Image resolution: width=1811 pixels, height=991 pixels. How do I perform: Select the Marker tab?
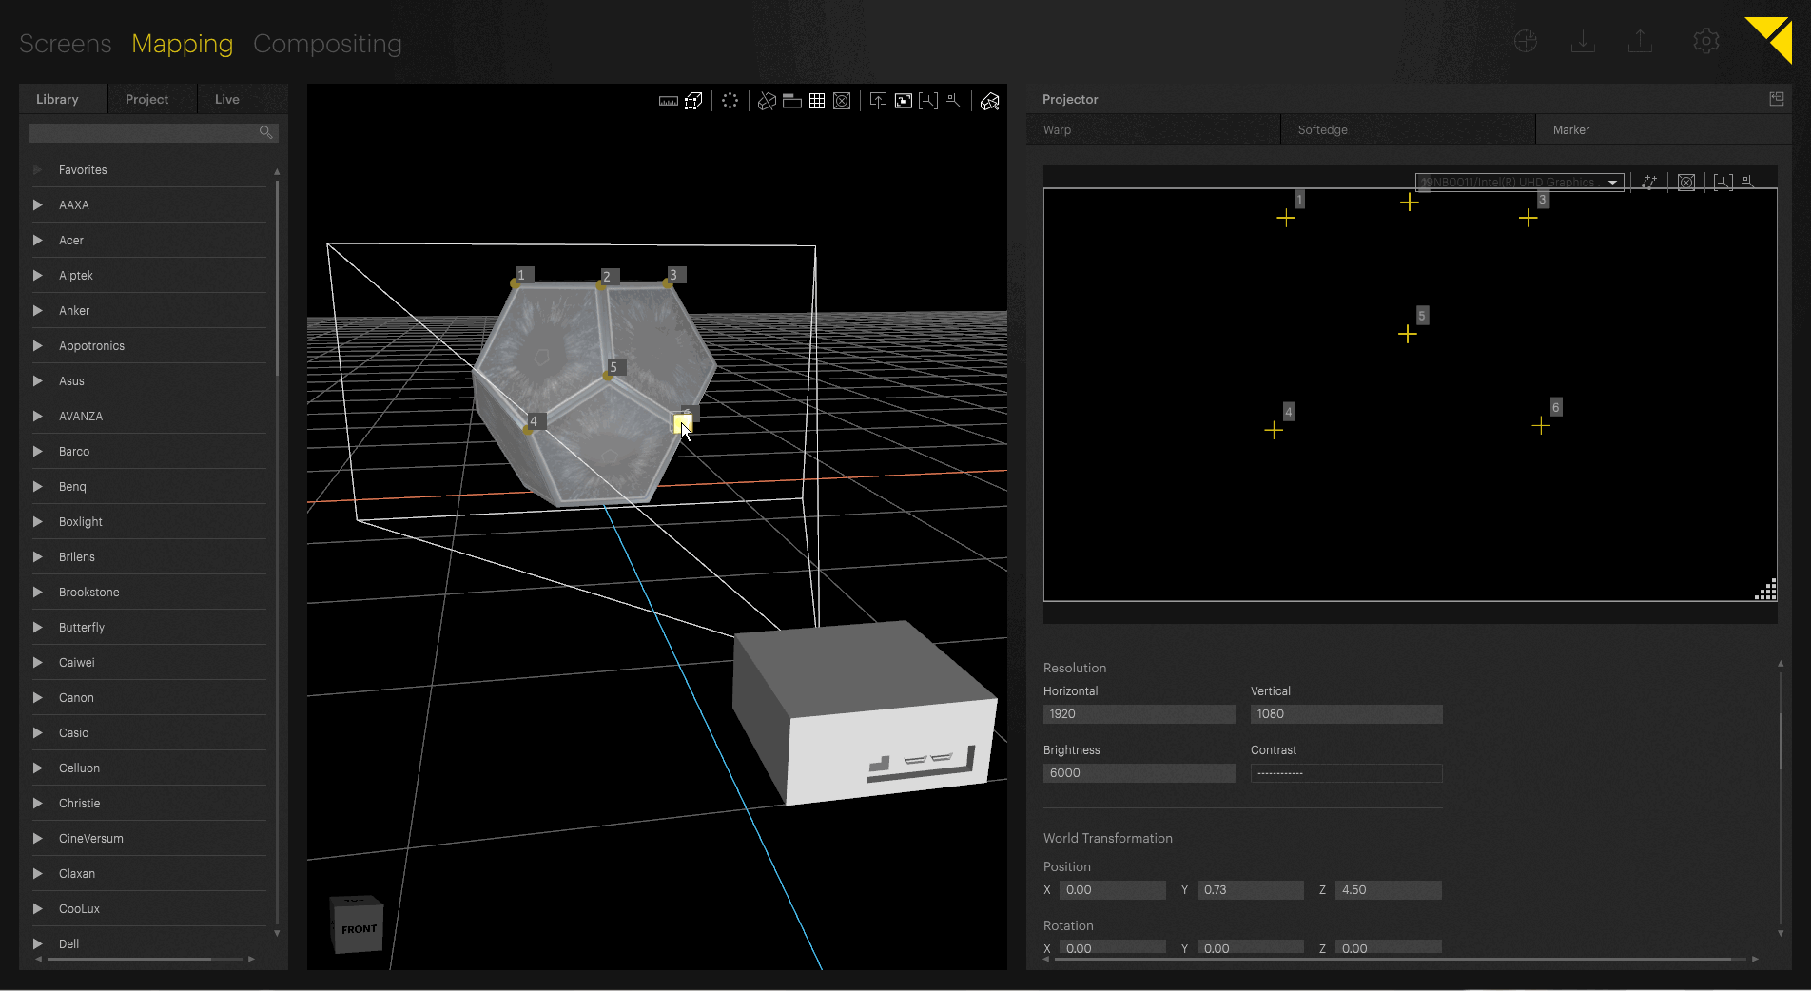point(1663,129)
